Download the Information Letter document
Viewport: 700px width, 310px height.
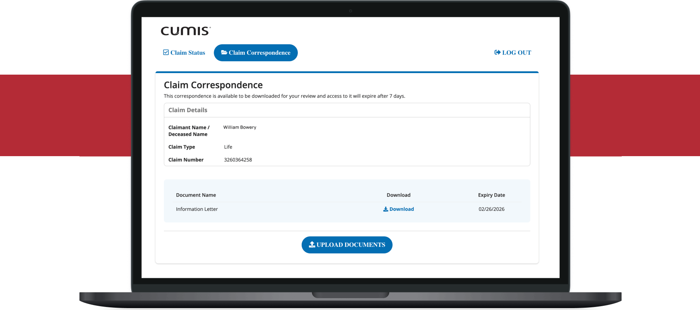(x=401, y=209)
